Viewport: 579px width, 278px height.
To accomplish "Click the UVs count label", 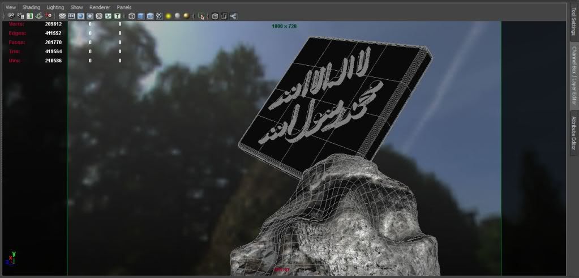I will [15, 61].
